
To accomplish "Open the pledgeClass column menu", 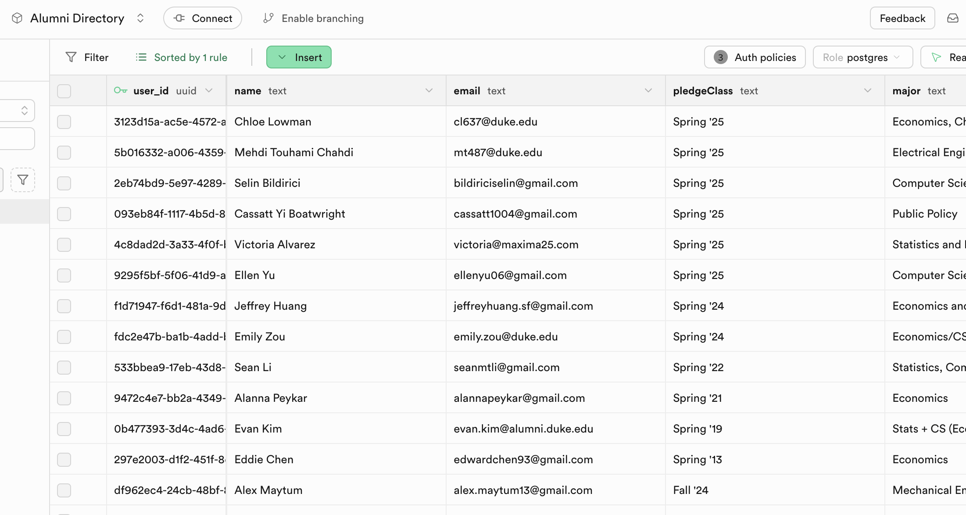I will pyautogui.click(x=868, y=90).
